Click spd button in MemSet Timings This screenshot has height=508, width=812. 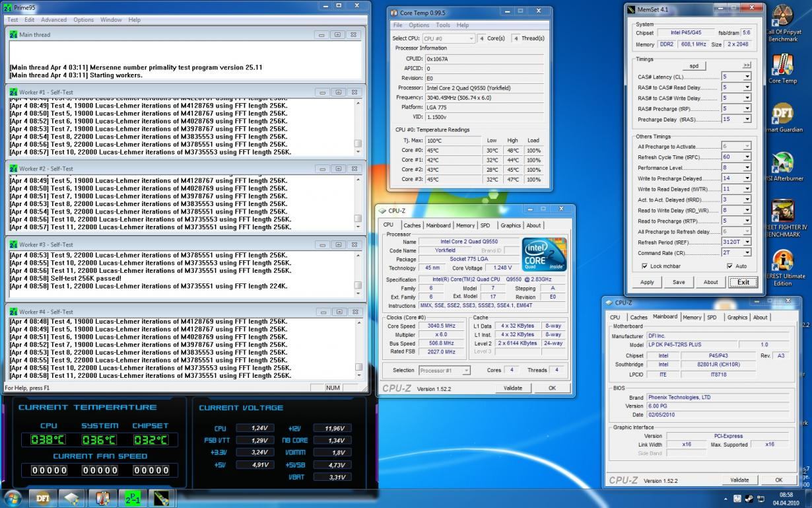tap(694, 65)
